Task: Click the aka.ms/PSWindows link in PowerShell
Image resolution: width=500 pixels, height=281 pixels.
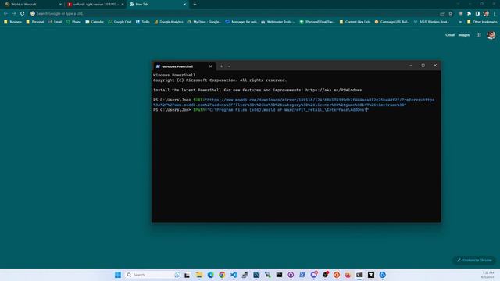Action: click(334, 91)
